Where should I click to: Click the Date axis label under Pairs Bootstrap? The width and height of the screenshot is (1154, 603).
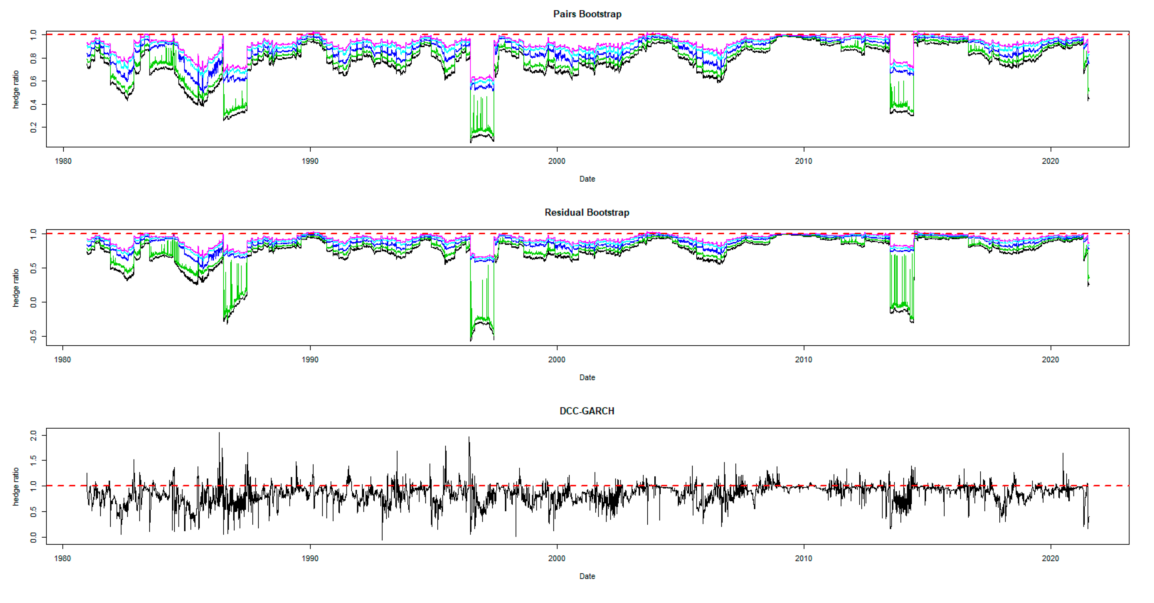tap(587, 179)
